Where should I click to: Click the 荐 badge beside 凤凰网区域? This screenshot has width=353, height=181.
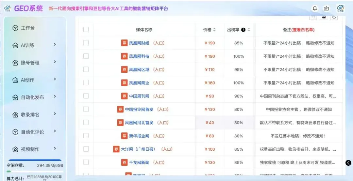click(x=124, y=69)
